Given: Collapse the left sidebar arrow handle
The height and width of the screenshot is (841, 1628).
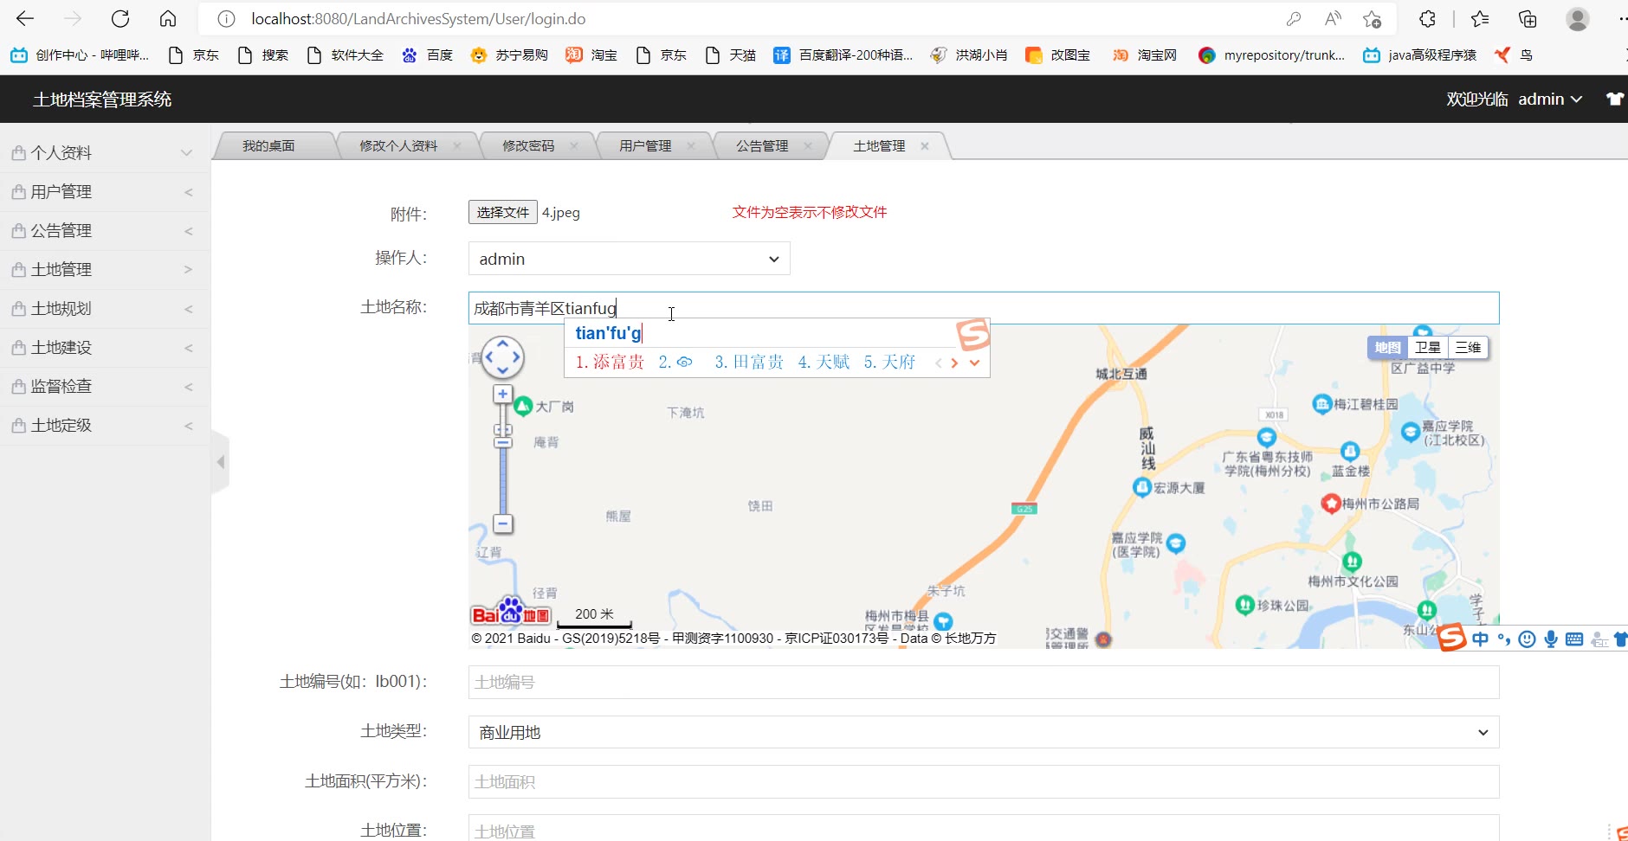Looking at the screenshot, I should [x=221, y=462].
